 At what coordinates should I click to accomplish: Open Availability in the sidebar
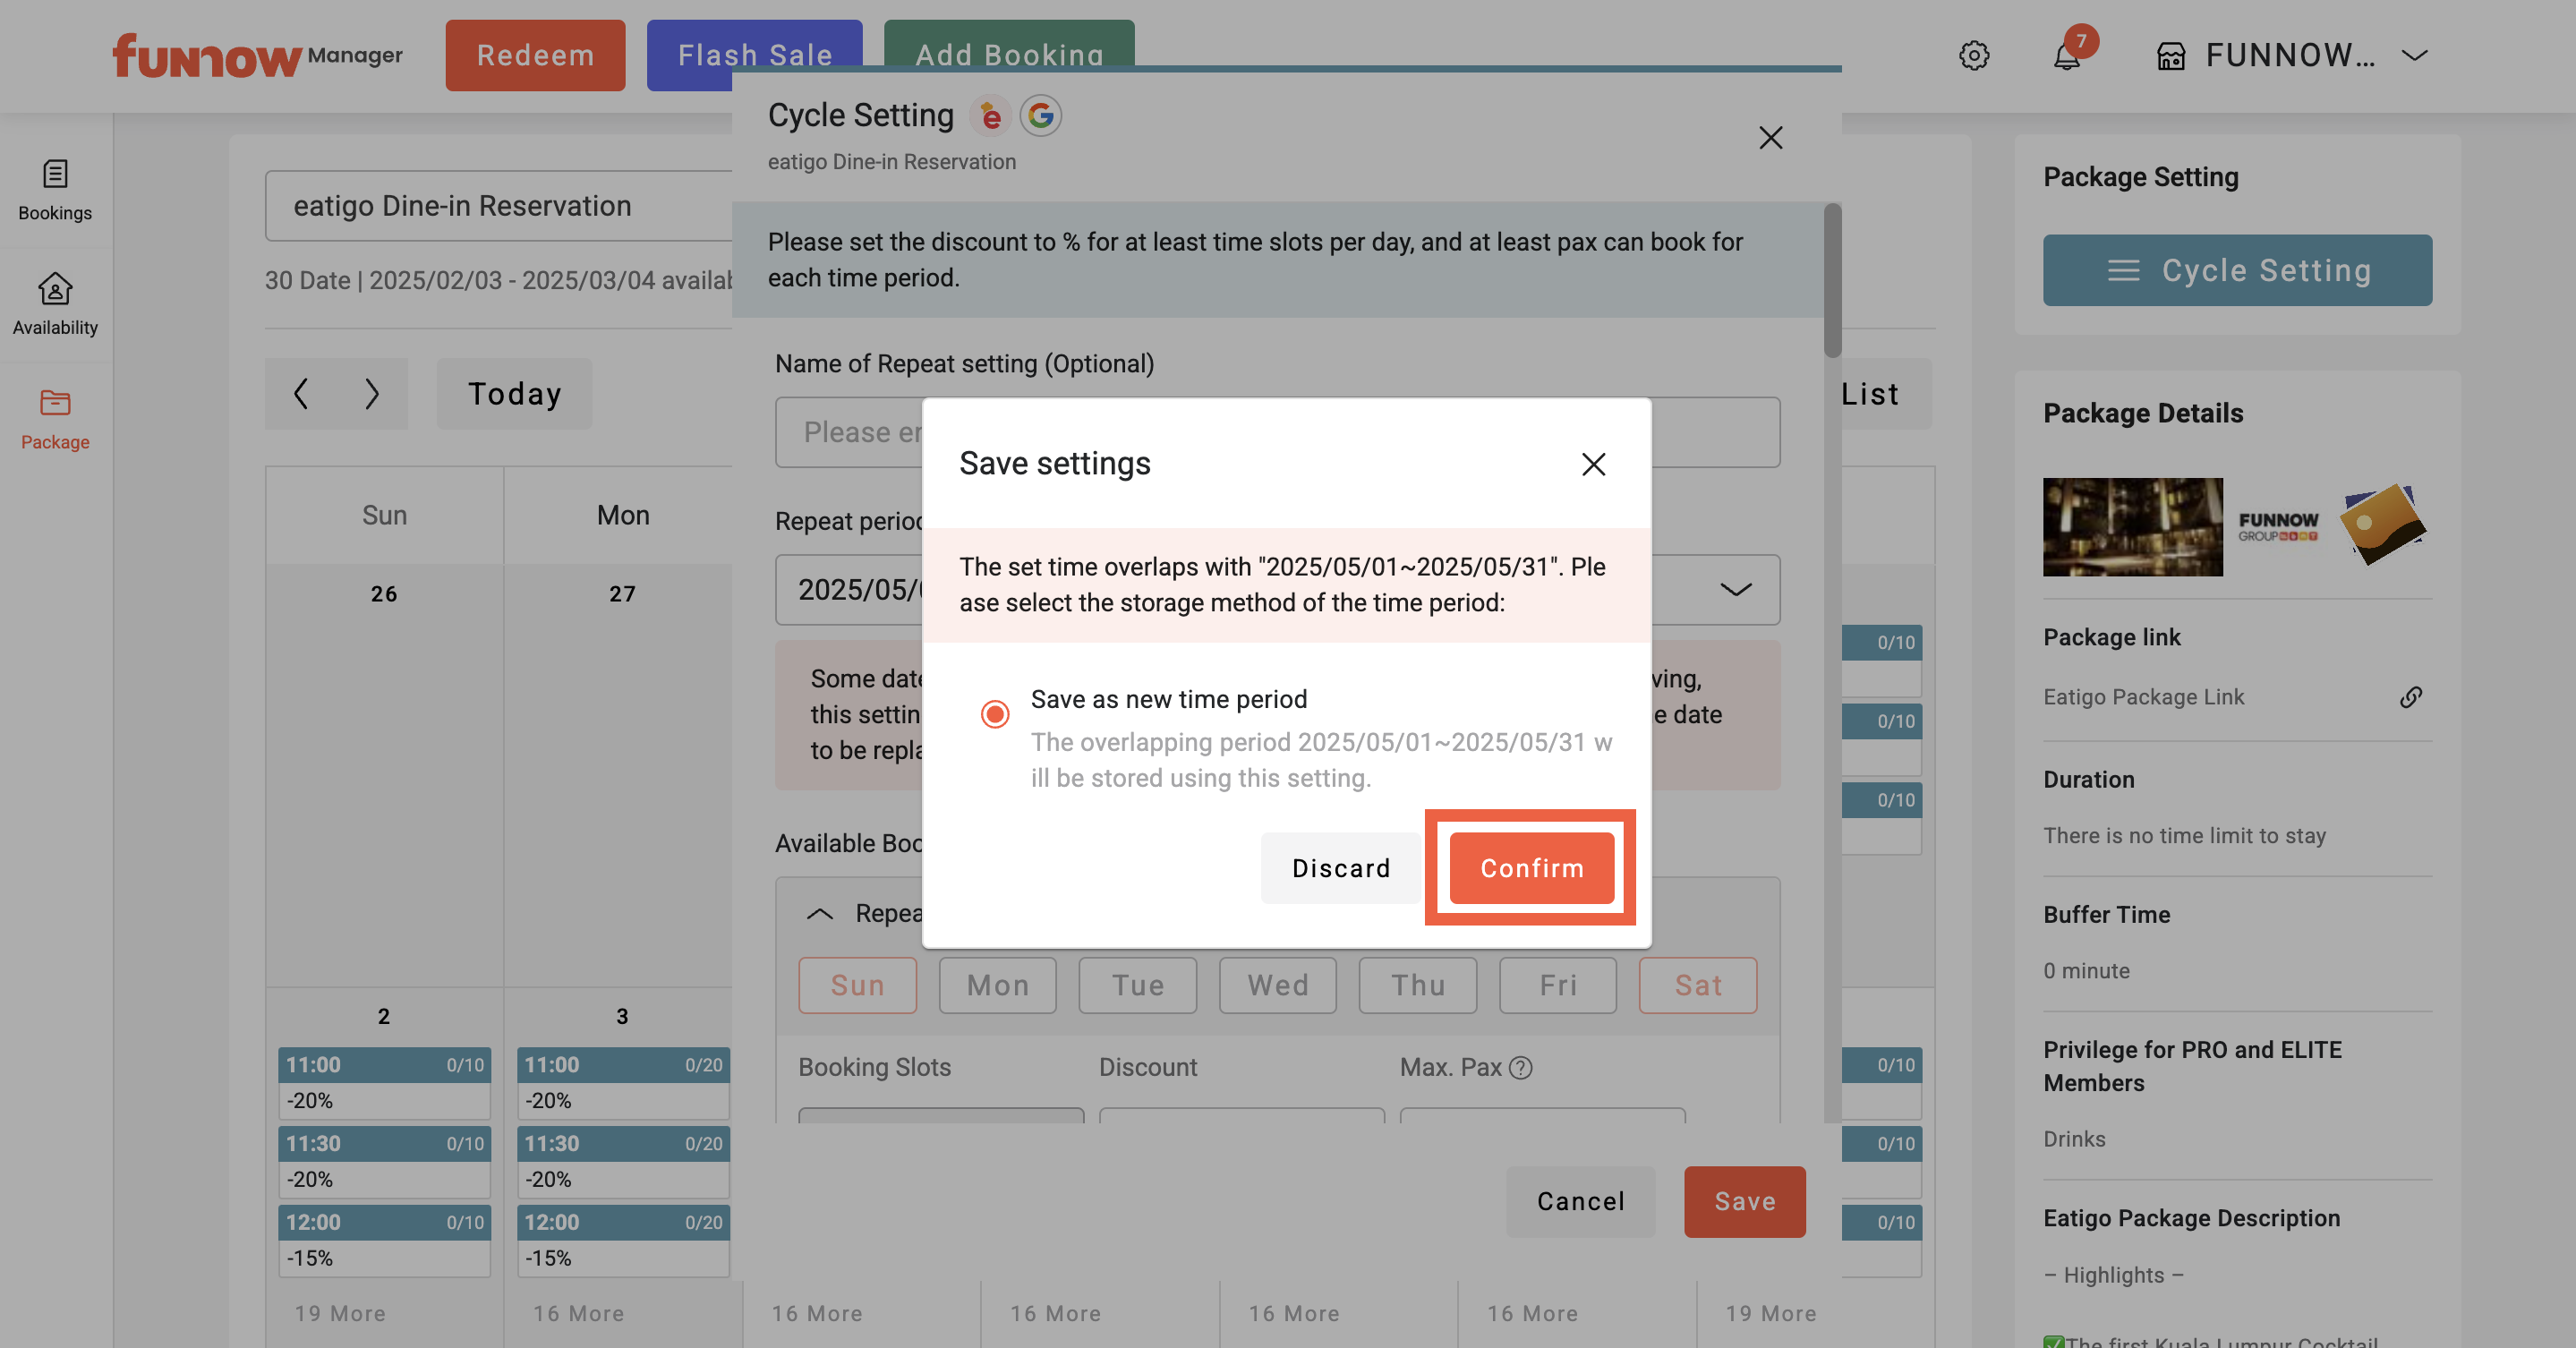(x=55, y=305)
